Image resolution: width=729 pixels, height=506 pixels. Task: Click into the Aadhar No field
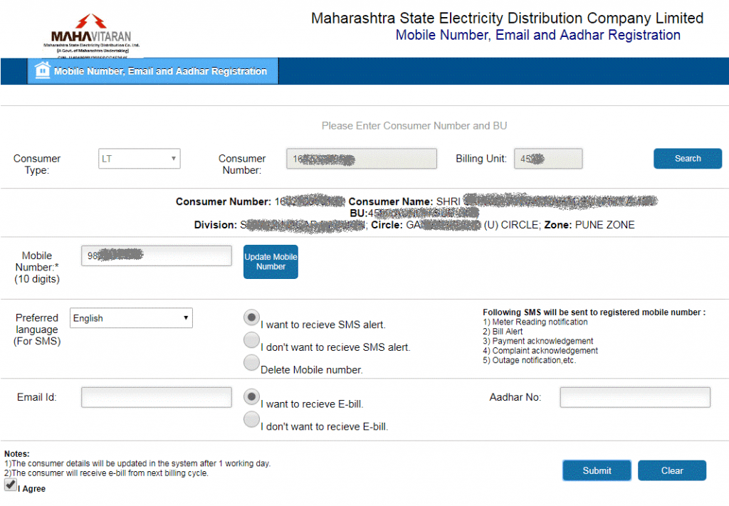(x=635, y=397)
